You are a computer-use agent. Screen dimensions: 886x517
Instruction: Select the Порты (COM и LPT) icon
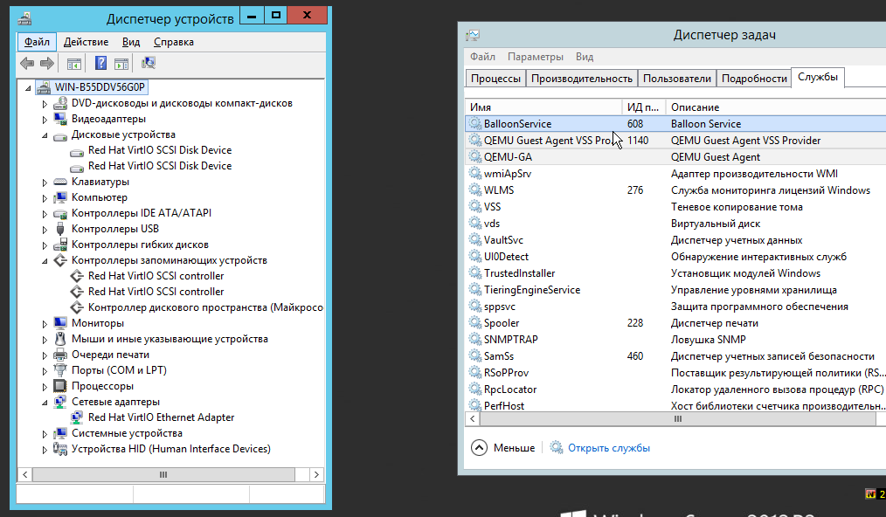[60, 370]
